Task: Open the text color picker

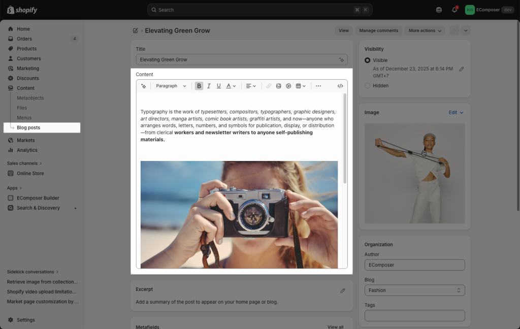Action: click(x=231, y=86)
